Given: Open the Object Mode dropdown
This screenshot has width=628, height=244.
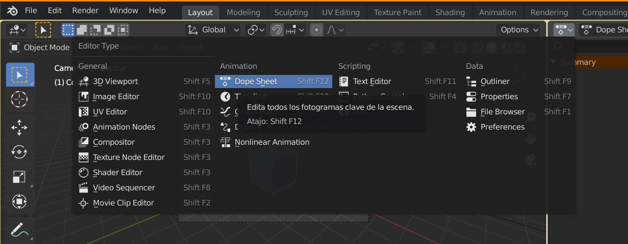Looking at the screenshot, I should [x=40, y=48].
